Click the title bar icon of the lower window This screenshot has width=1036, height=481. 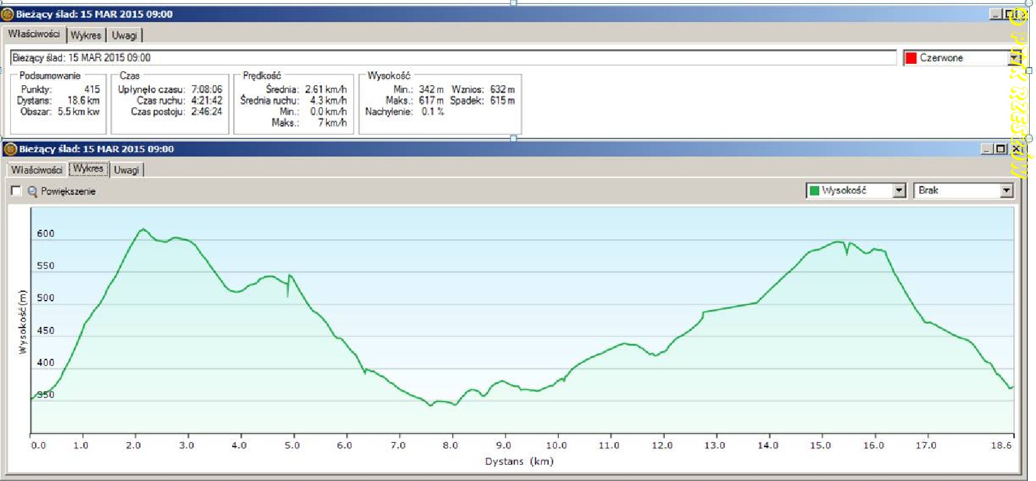click(10, 149)
